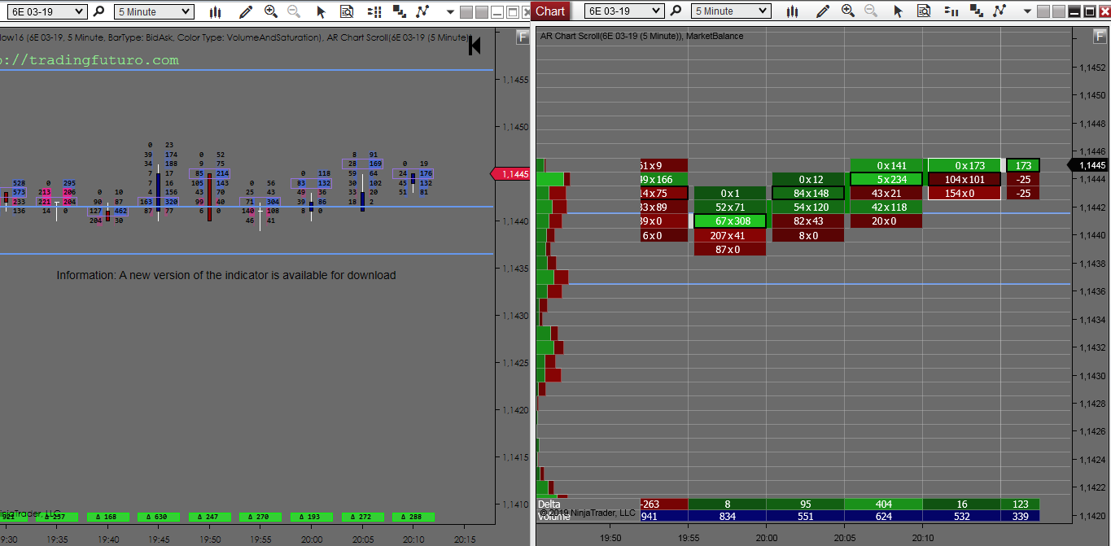Screen dimensions: 1111x546
Task: Click the red 1,1445 price marker on left chart
Action: [x=513, y=174]
